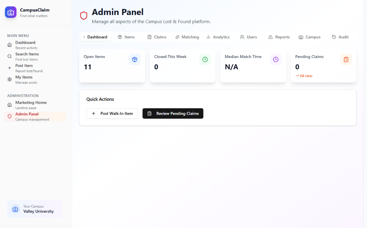Image resolution: width=367 pixels, height=228 pixels.
Task: Click the Admin Panel page heading
Action: pos(118,12)
